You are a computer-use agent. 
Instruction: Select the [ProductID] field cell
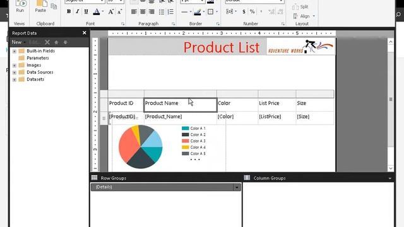pyautogui.click(x=126, y=118)
